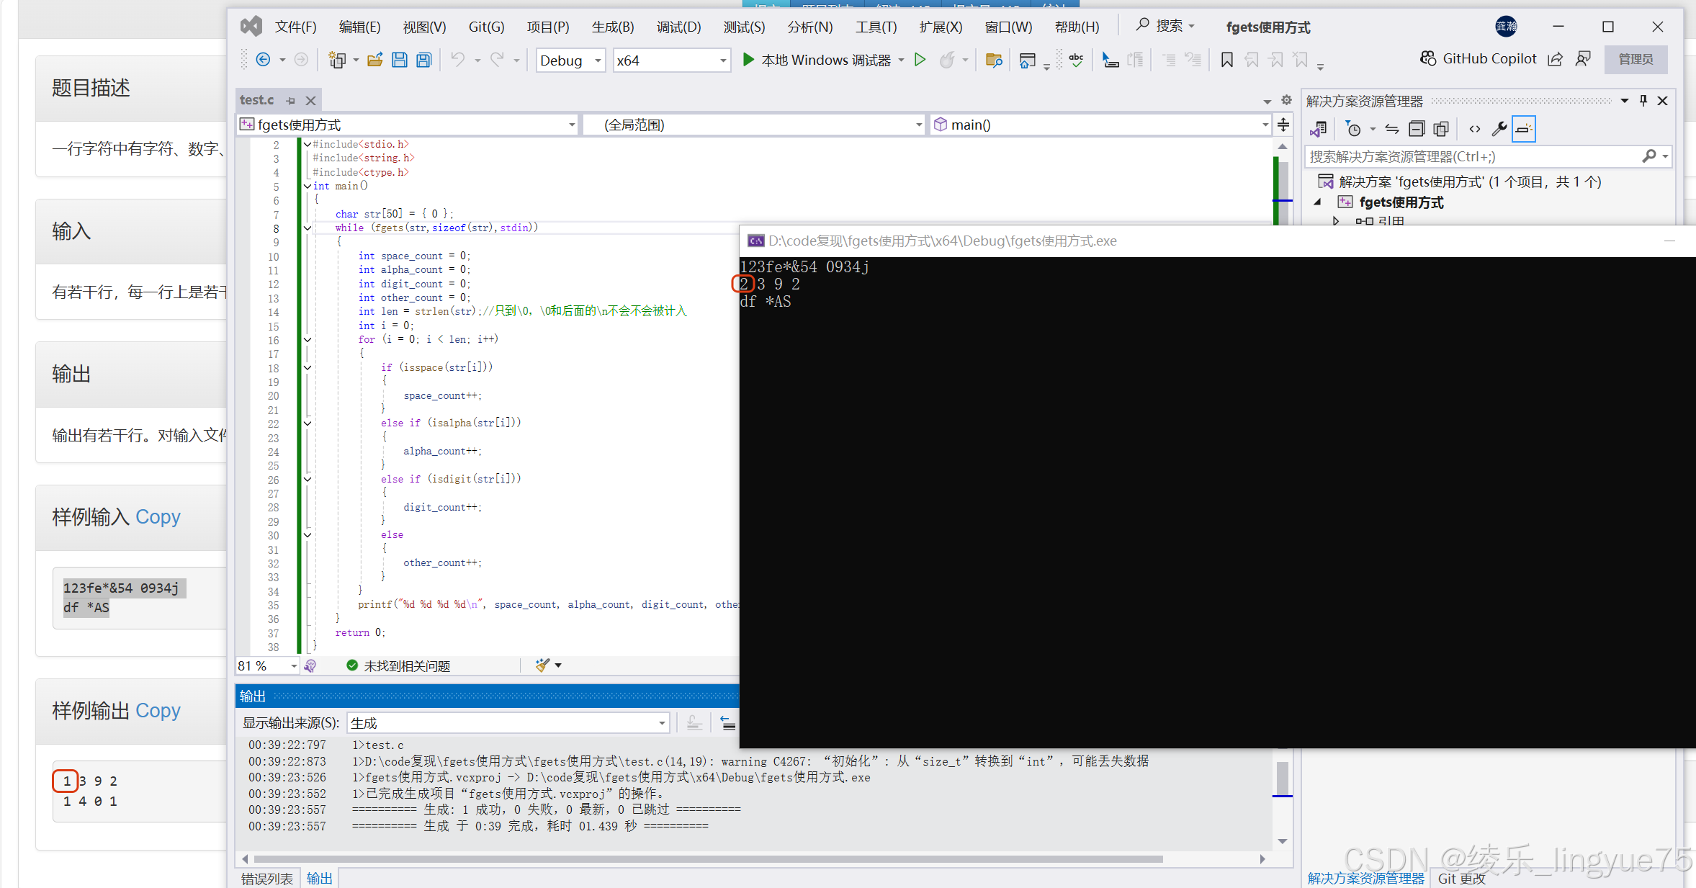The width and height of the screenshot is (1696, 888).
Task: Click the GitHub Copilot icon
Action: click(1427, 59)
